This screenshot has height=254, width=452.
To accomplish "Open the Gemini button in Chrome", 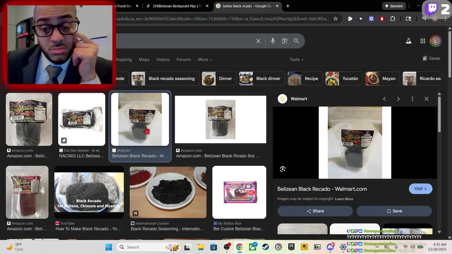I will click(x=393, y=6).
